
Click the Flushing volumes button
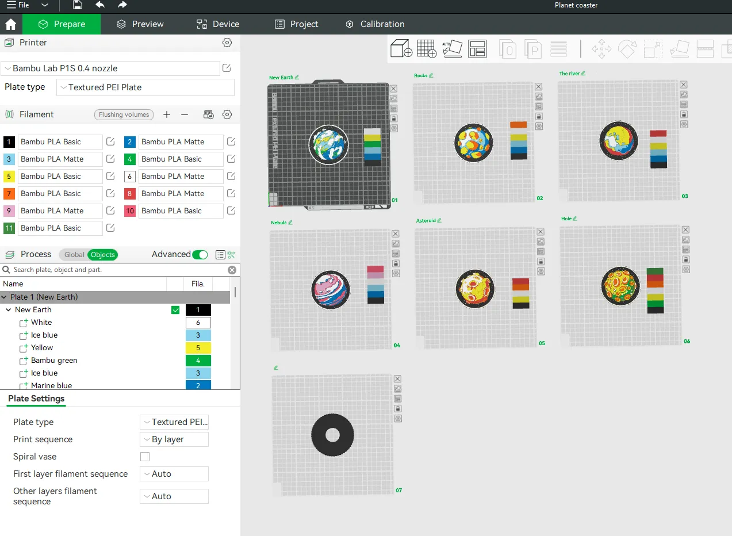(124, 114)
